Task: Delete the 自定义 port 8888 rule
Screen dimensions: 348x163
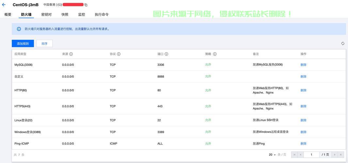Action: pos(303,77)
